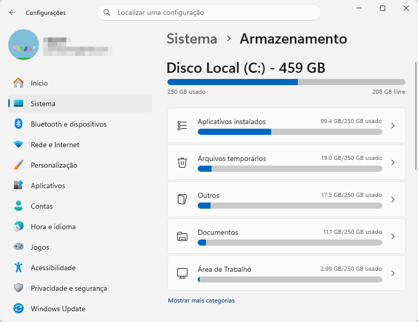Click the '250 GB usado' text

pos(186,92)
